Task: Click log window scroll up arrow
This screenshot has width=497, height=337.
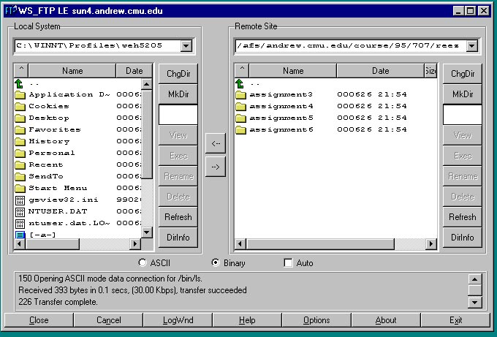Action: pyautogui.click(x=474, y=279)
